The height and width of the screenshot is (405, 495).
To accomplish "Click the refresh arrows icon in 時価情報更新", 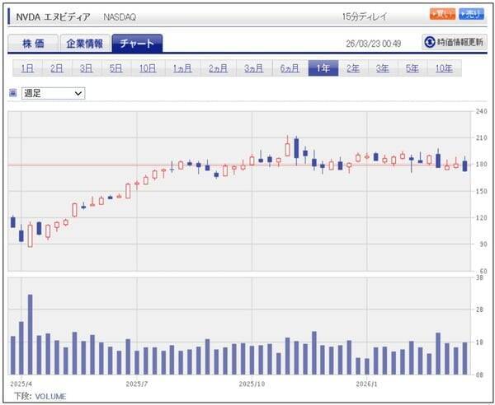I will 430,42.
